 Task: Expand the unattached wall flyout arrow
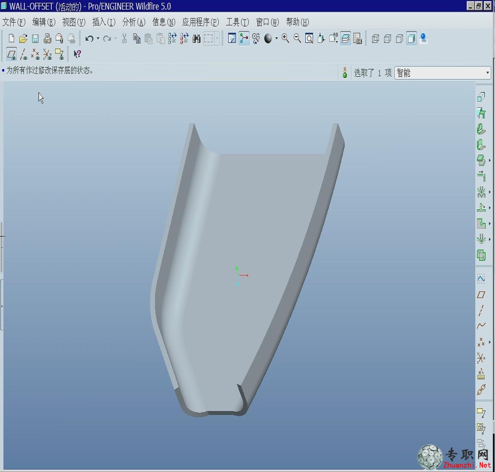489,160
